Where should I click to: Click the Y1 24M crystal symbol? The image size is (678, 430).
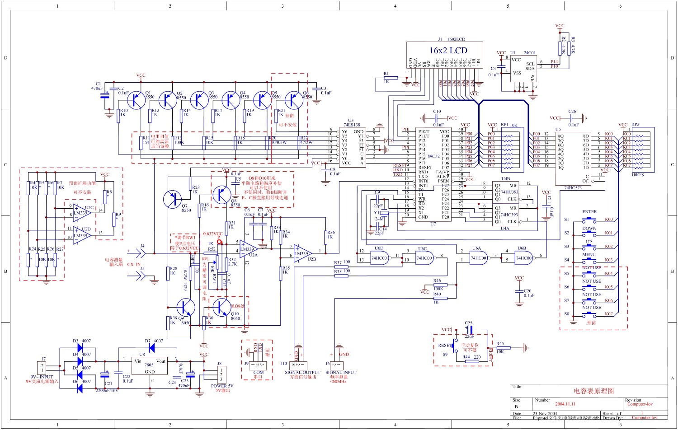(385, 213)
